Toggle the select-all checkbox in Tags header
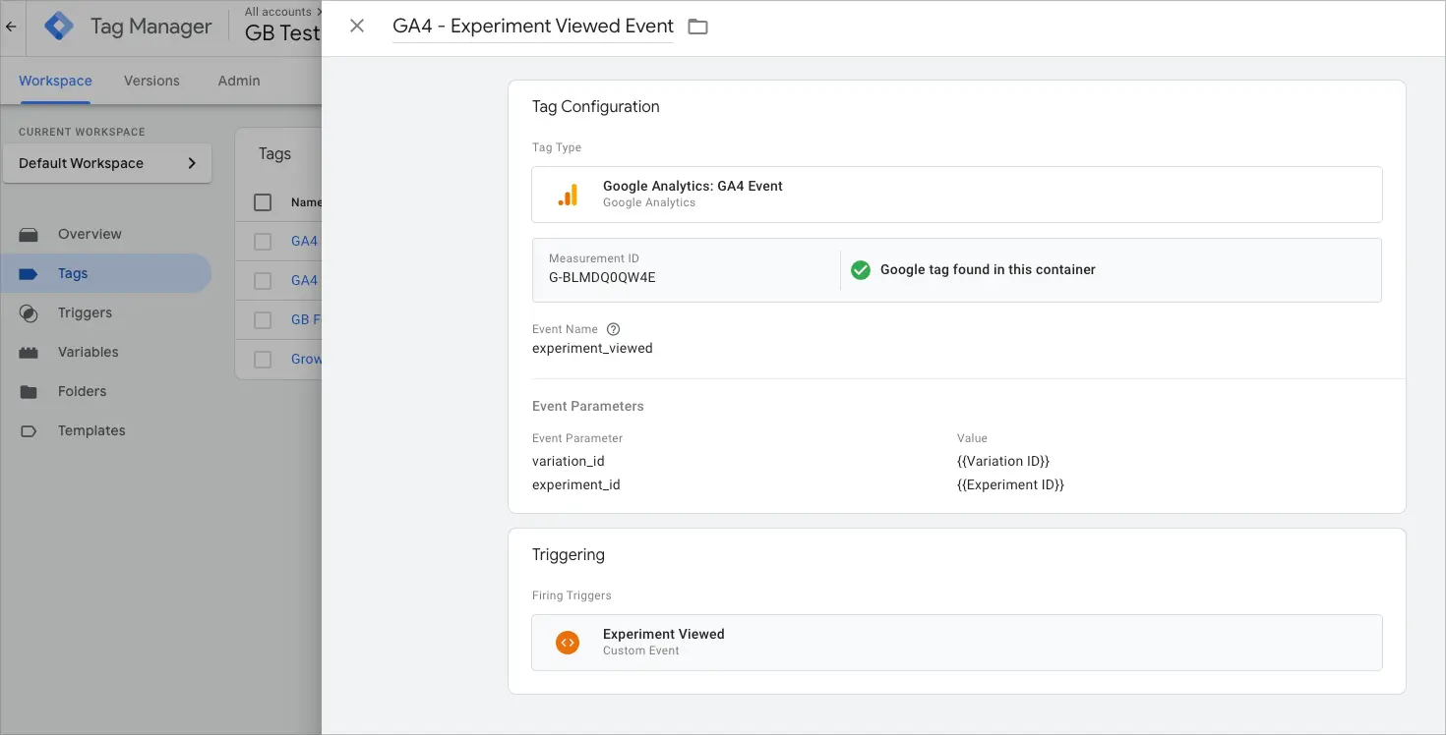 (x=263, y=202)
